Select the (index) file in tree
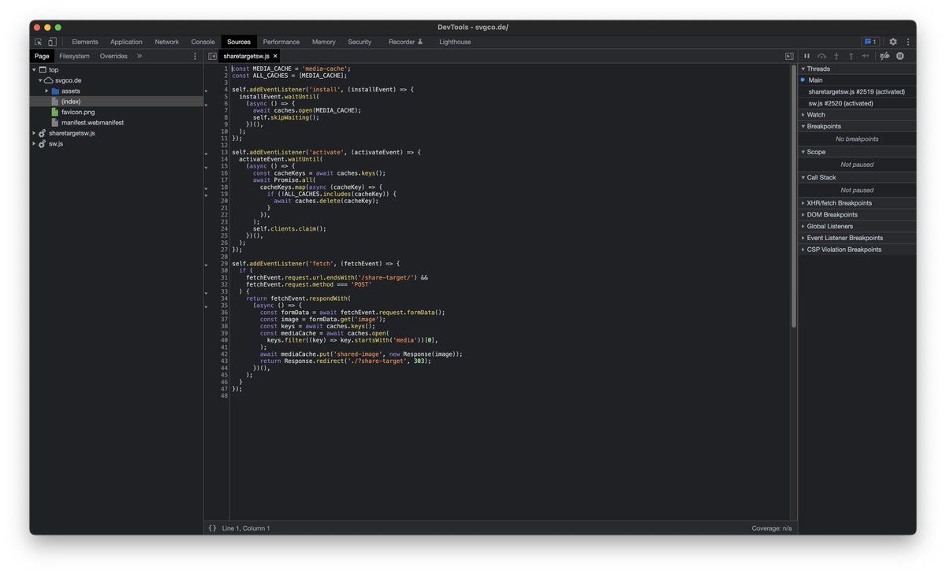Screen dimensions: 946x574 117,102
